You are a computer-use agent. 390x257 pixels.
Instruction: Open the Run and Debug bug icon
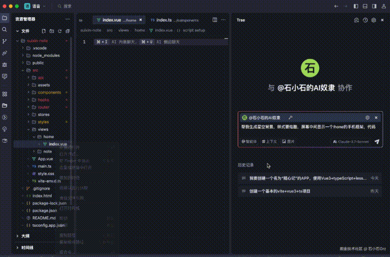[x=5, y=65]
